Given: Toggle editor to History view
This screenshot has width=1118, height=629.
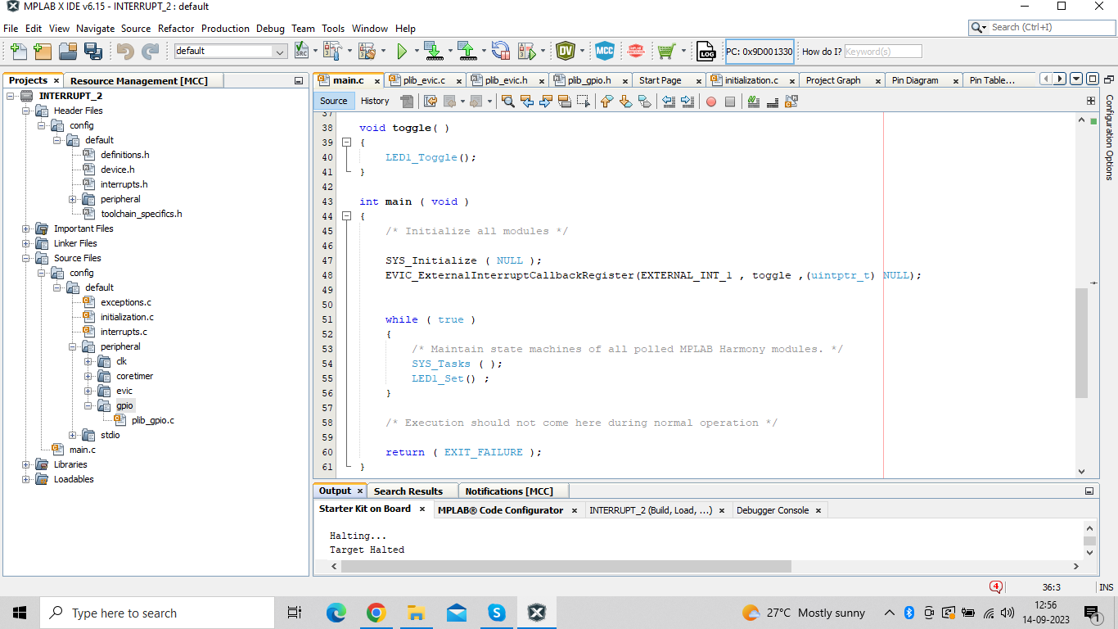Looking at the screenshot, I should click(x=375, y=102).
